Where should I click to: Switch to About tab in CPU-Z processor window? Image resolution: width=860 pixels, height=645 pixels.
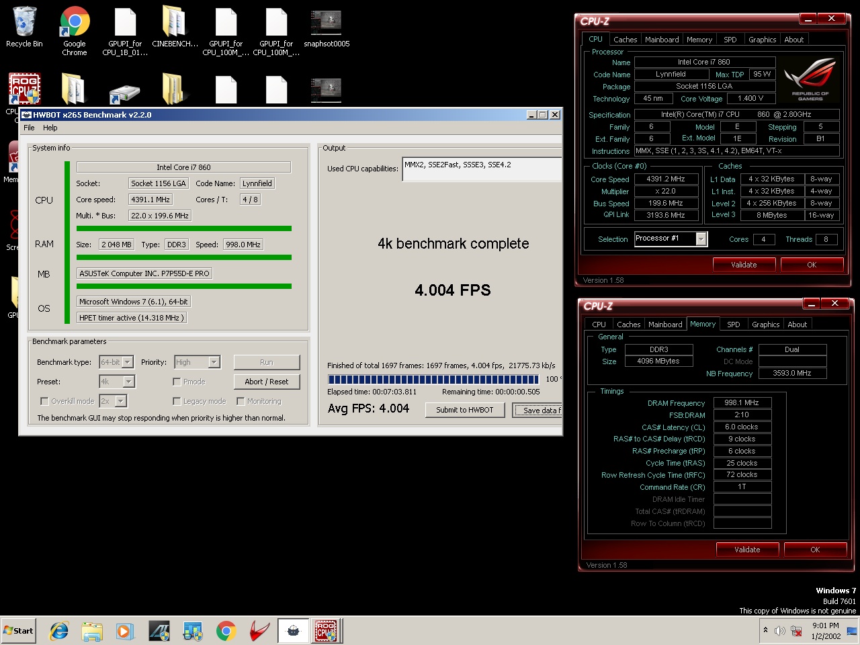[x=793, y=40]
